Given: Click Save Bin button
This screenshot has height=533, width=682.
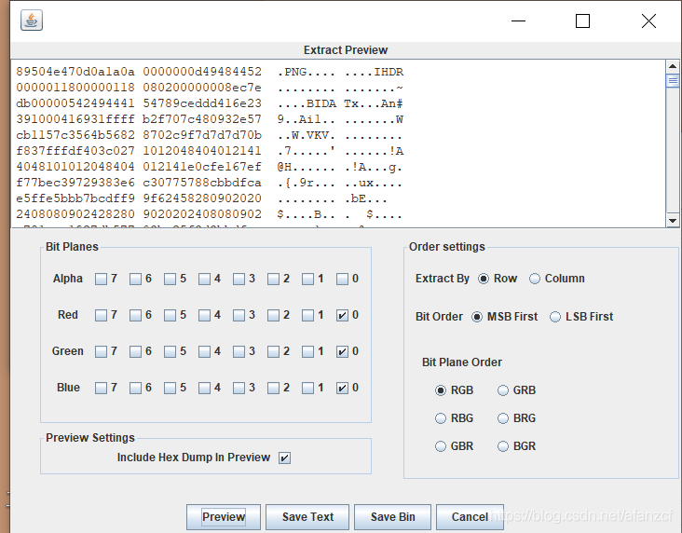Looking at the screenshot, I should pyautogui.click(x=392, y=517).
